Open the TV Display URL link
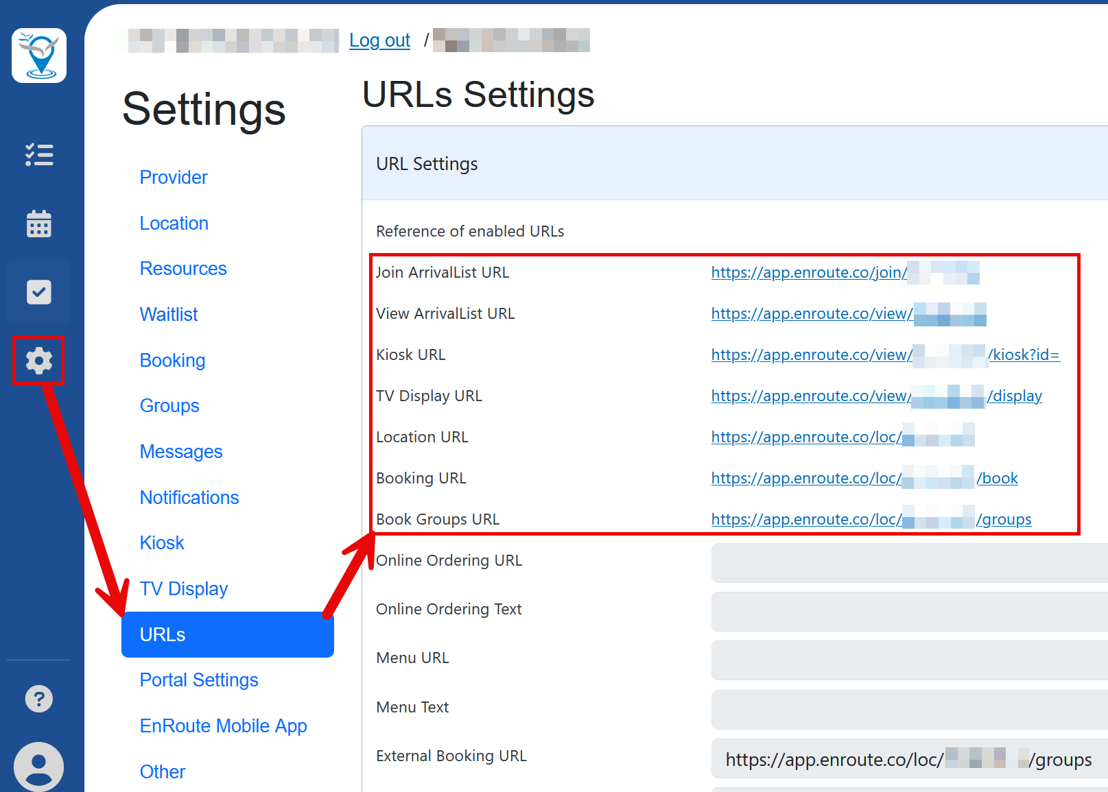The width and height of the screenshot is (1108, 792). [x=877, y=396]
